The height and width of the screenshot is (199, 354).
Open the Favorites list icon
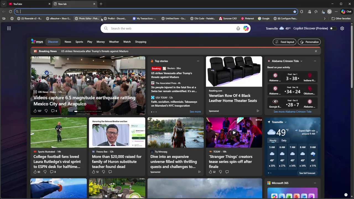(316, 12)
